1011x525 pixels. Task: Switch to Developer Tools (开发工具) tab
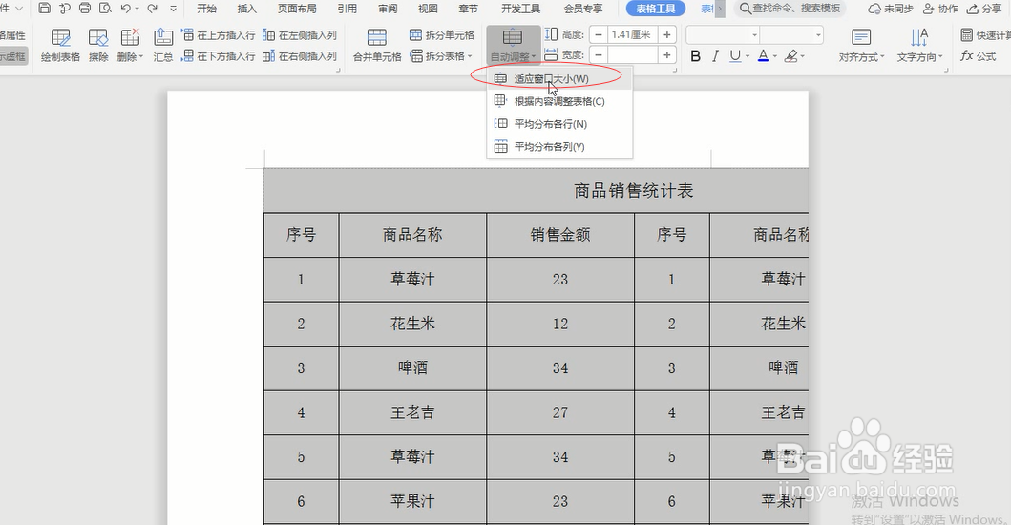(x=521, y=9)
